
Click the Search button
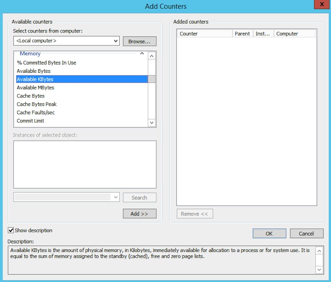[x=139, y=197]
